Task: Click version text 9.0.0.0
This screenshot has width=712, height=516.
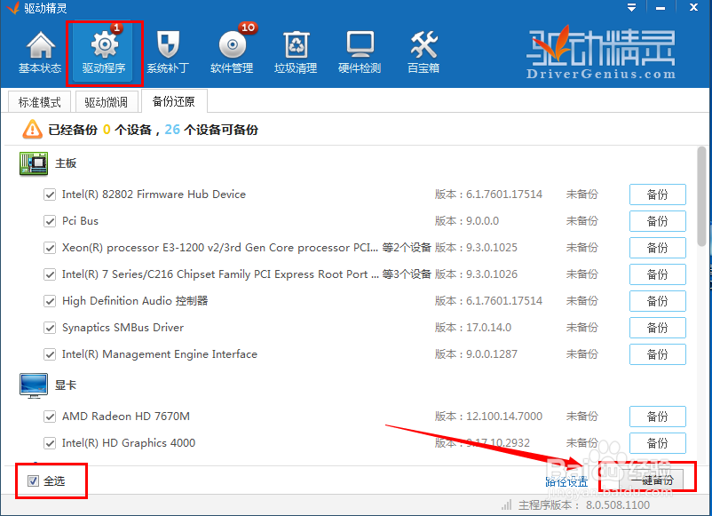Action: tap(482, 221)
